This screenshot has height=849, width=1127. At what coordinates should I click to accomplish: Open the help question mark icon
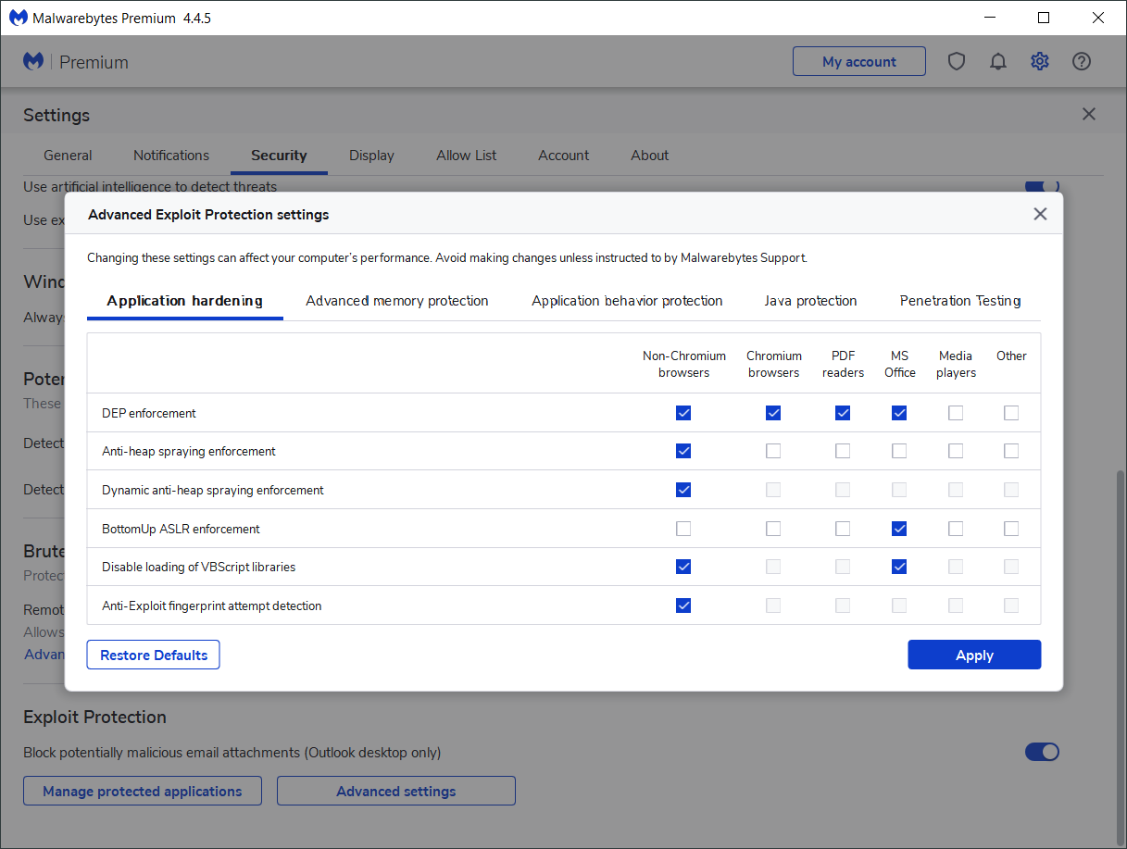(1082, 61)
